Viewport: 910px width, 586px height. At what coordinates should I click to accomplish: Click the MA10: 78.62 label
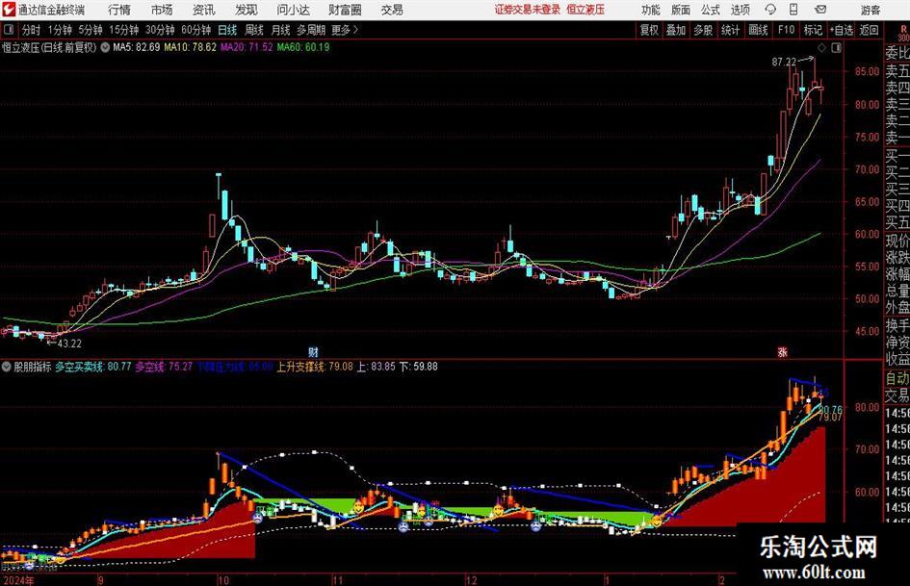[x=191, y=47]
